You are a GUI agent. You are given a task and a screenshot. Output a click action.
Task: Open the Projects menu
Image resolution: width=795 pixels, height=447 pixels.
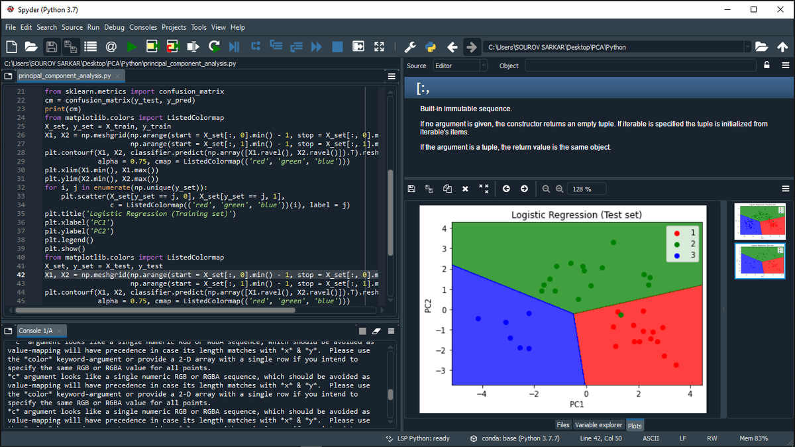[x=174, y=27]
